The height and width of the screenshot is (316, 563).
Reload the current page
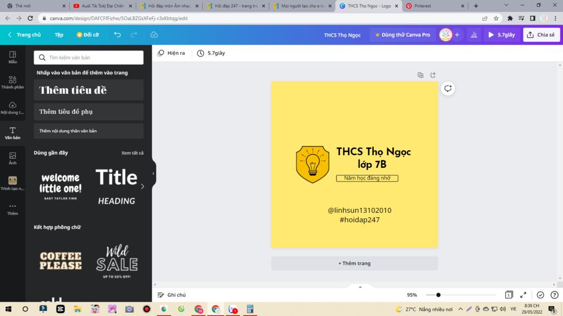[x=30, y=18]
